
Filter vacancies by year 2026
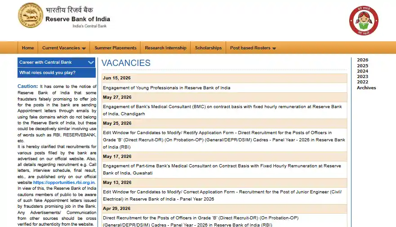[362, 60]
